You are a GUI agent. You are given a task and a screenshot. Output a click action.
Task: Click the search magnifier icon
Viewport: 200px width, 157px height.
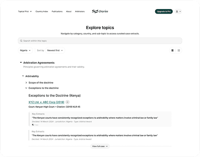coord(21,41)
